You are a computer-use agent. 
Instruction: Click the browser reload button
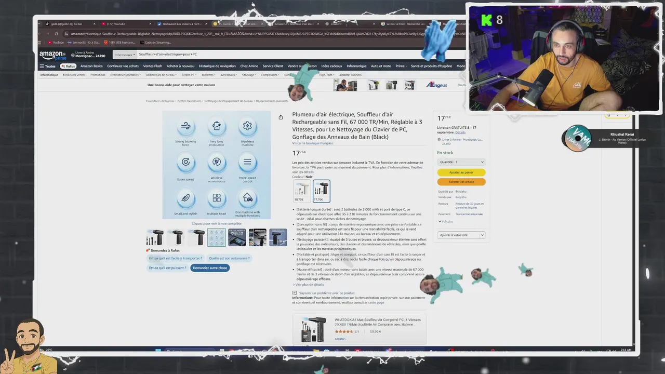point(56,34)
